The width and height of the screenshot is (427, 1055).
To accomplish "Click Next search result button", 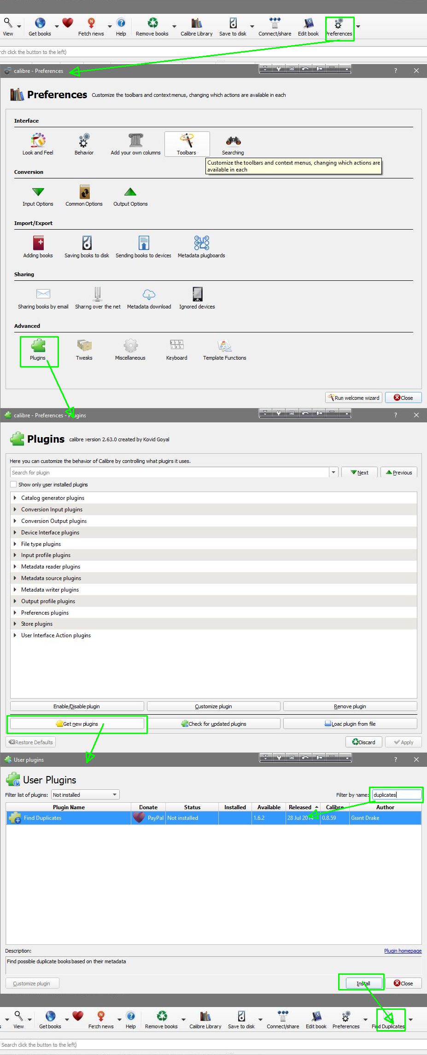I will click(x=359, y=472).
